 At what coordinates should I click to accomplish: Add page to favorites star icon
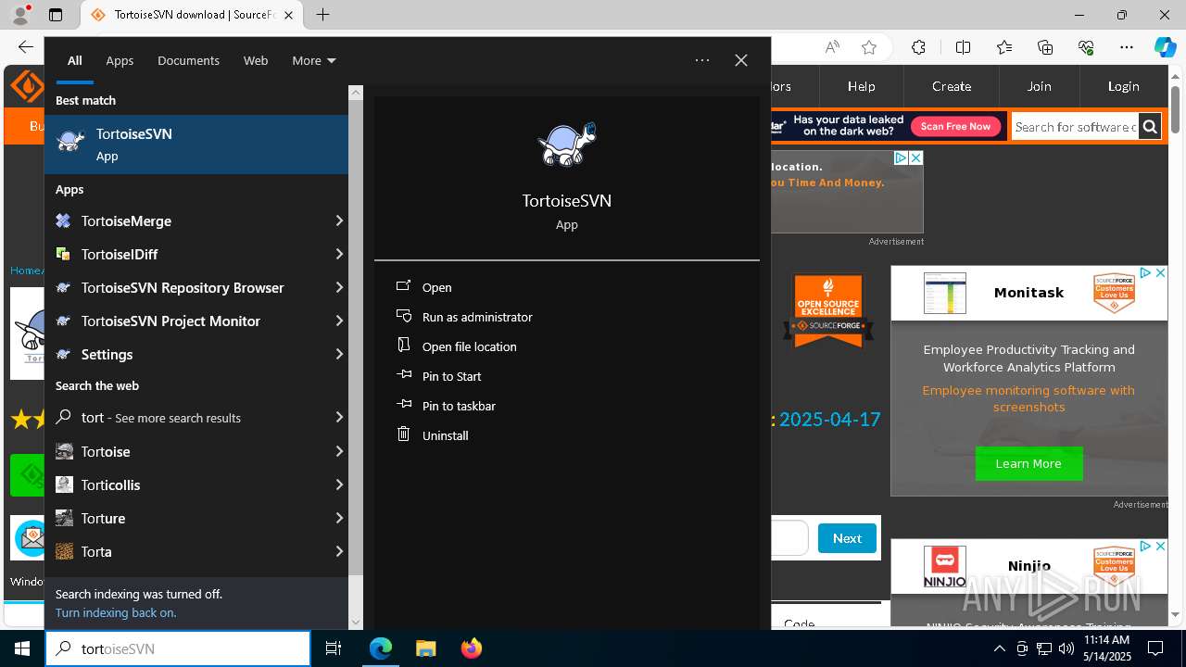[x=868, y=47]
